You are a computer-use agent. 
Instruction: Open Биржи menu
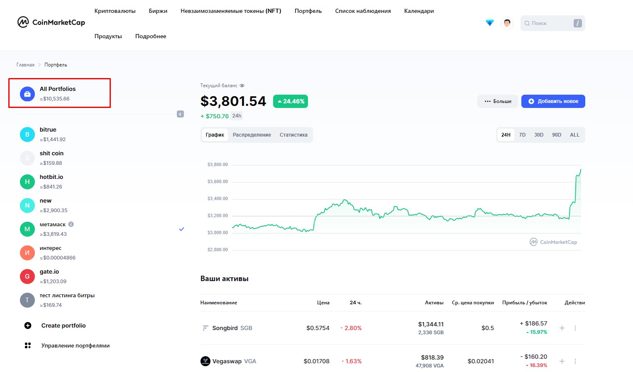click(x=158, y=11)
